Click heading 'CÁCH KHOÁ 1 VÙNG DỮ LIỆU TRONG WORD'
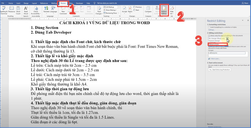 click(104, 23)
